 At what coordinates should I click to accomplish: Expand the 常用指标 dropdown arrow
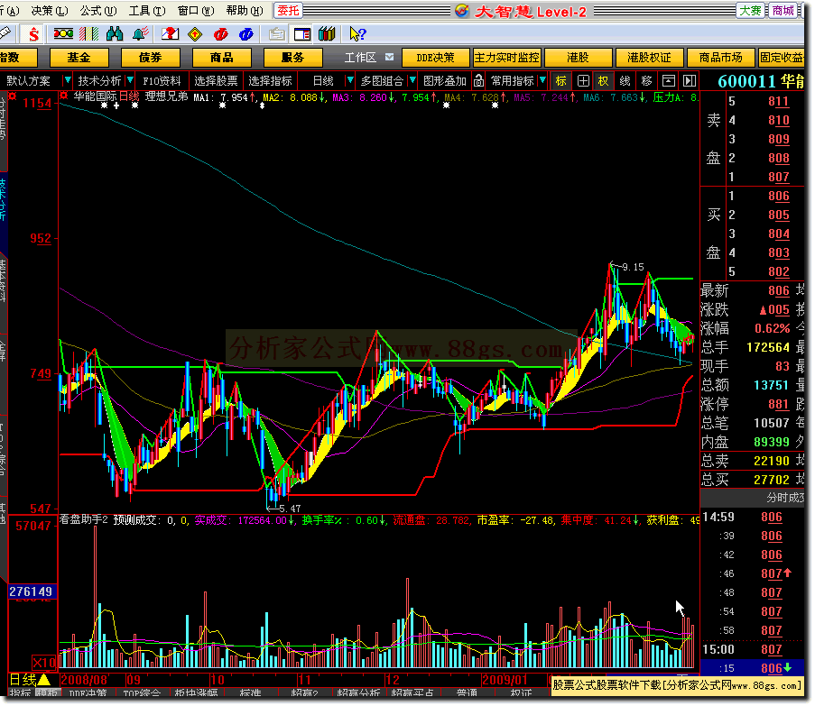click(x=542, y=80)
